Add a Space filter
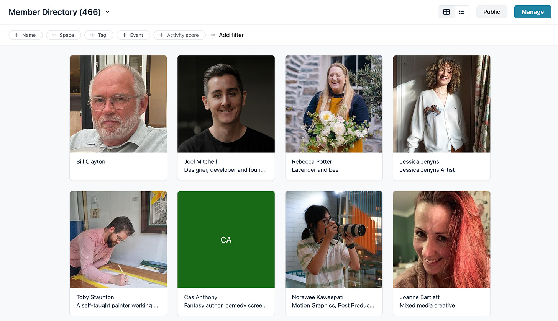 pyautogui.click(x=64, y=35)
